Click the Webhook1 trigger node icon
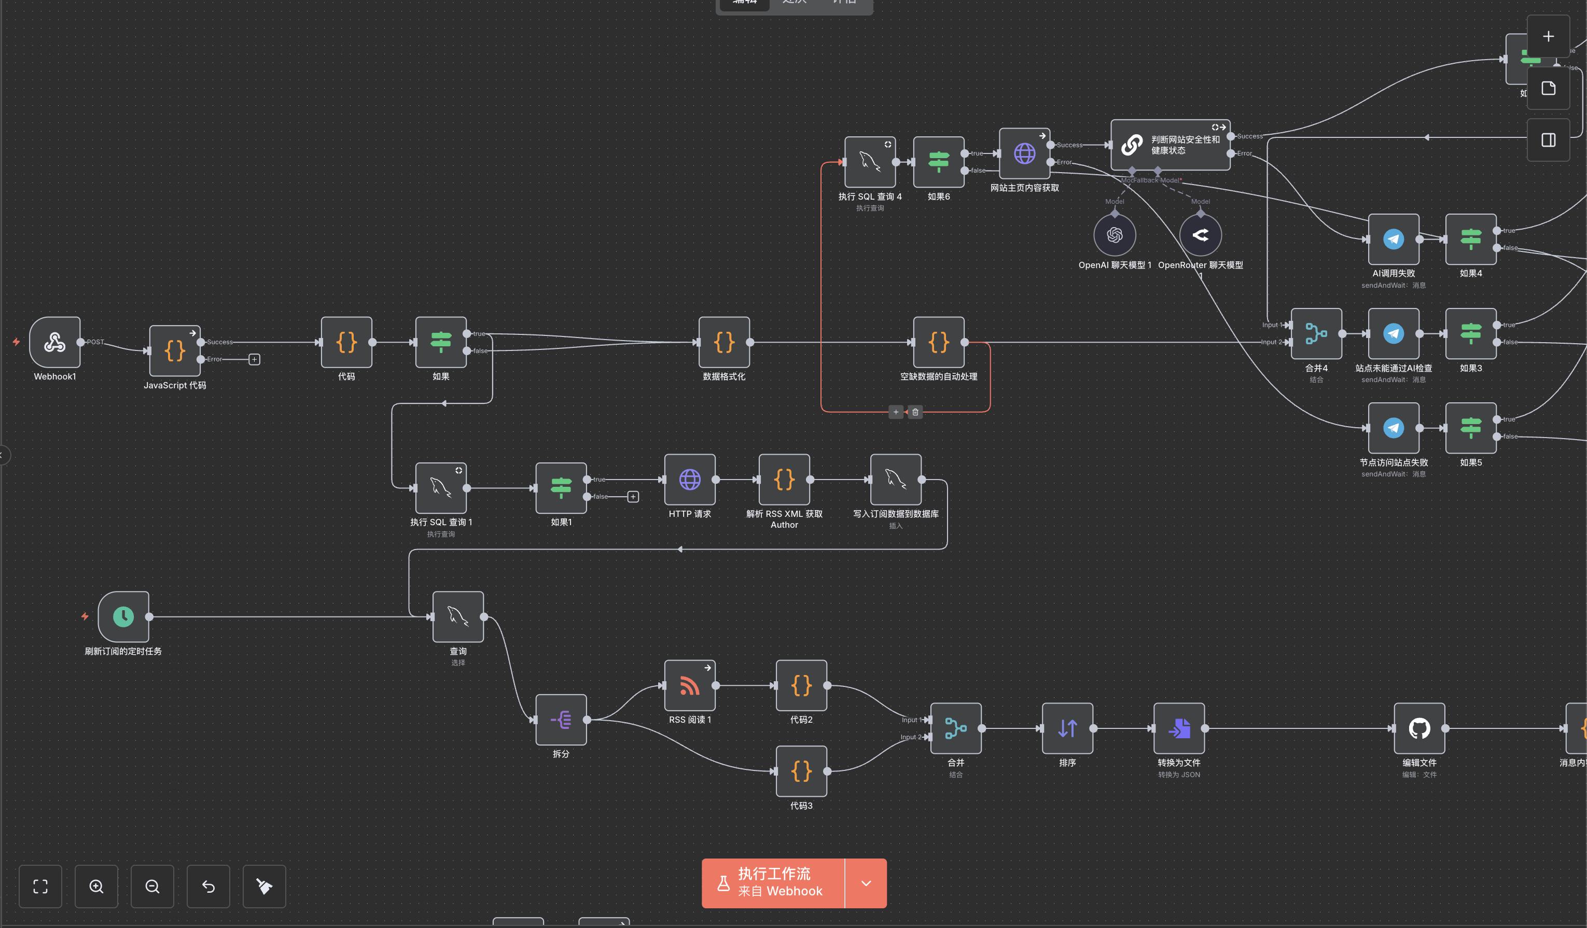 [x=55, y=342]
